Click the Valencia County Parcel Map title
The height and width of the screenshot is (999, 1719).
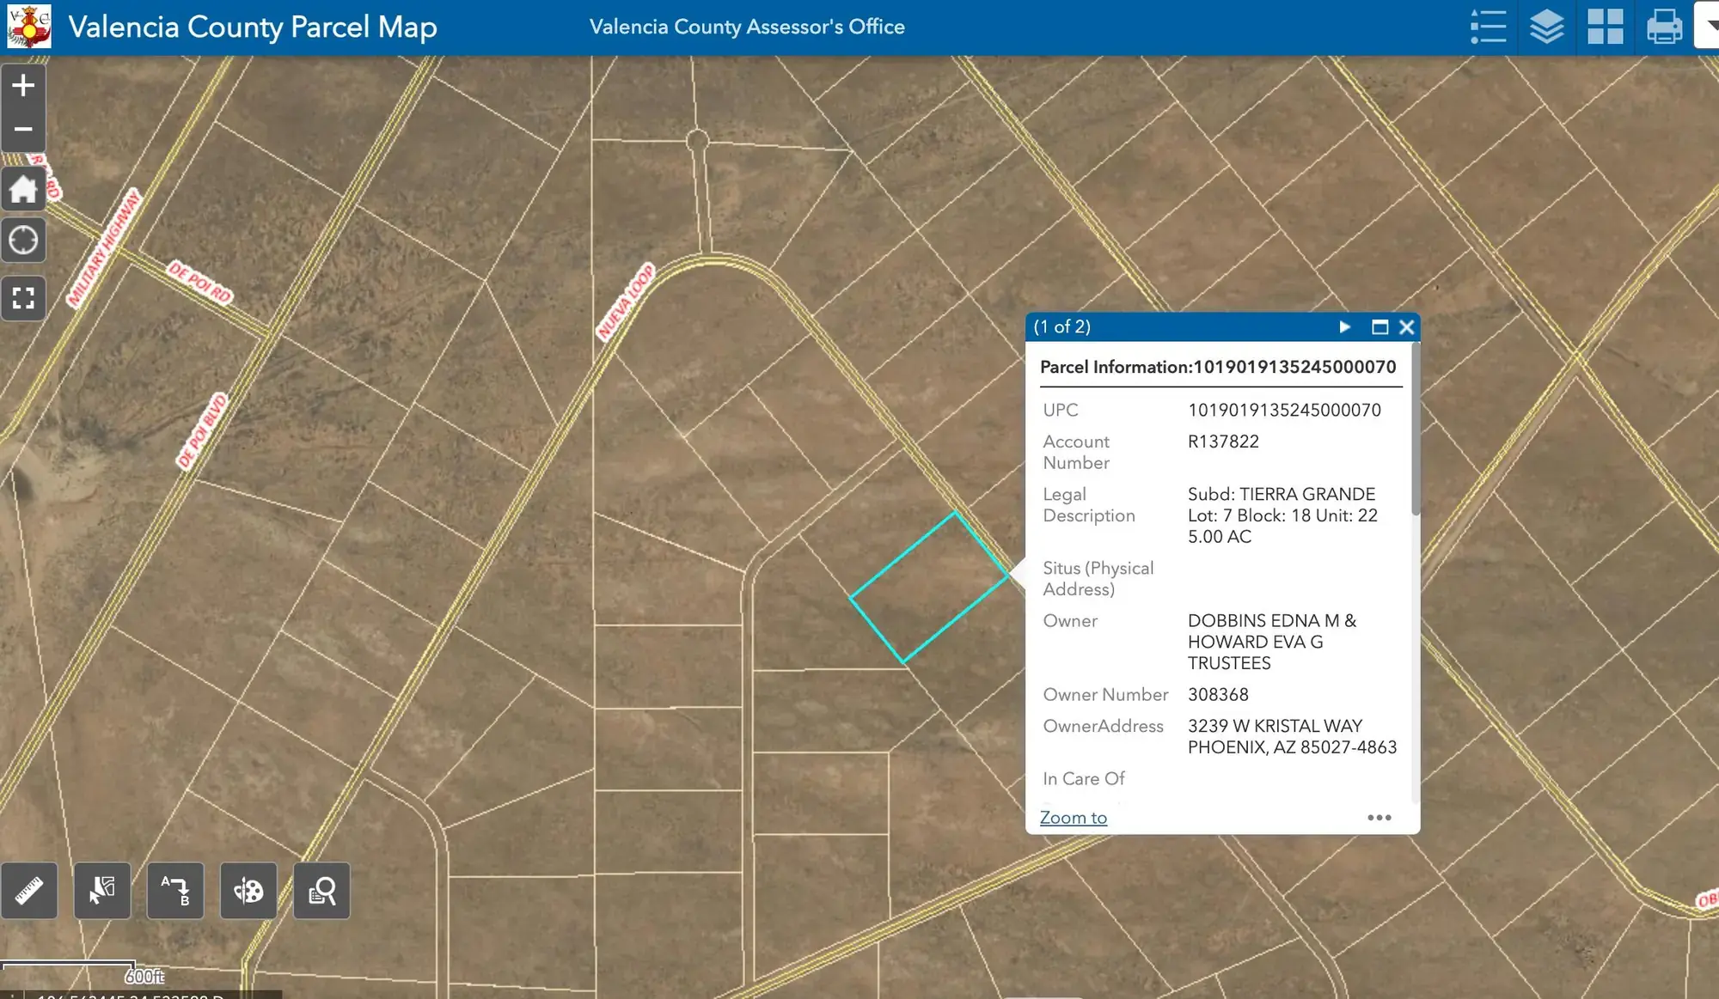point(253,27)
